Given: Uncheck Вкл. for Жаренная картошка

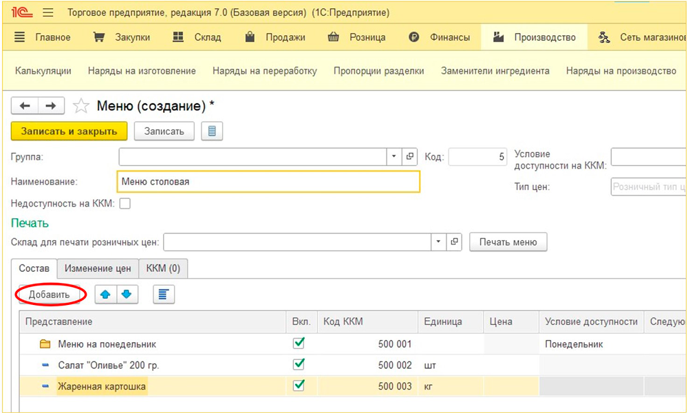Looking at the screenshot, I should [x=299, y=385].
